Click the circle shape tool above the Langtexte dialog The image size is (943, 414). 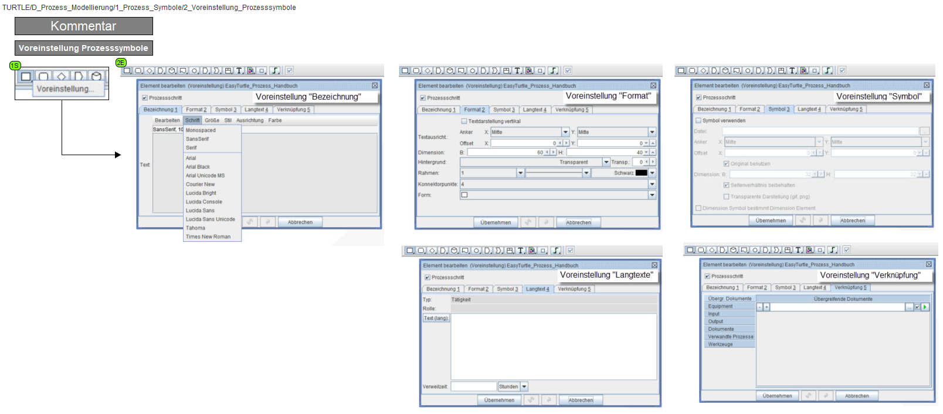pos(477,251)
